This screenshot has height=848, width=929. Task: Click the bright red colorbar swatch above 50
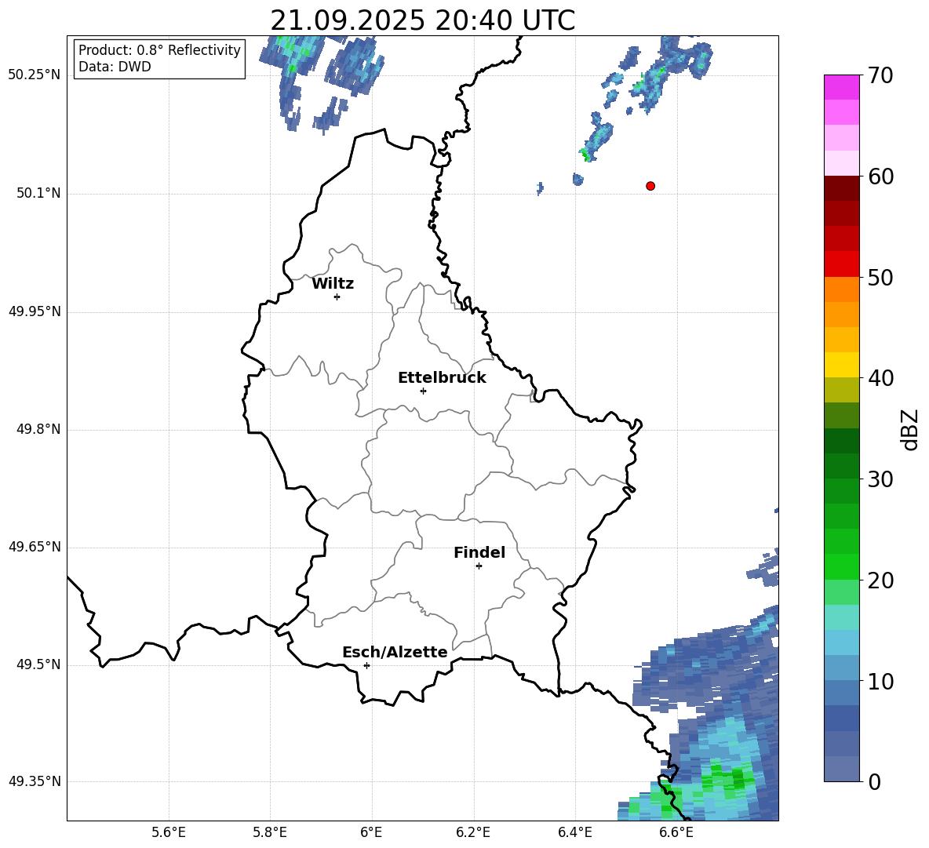tap(841, 264)
